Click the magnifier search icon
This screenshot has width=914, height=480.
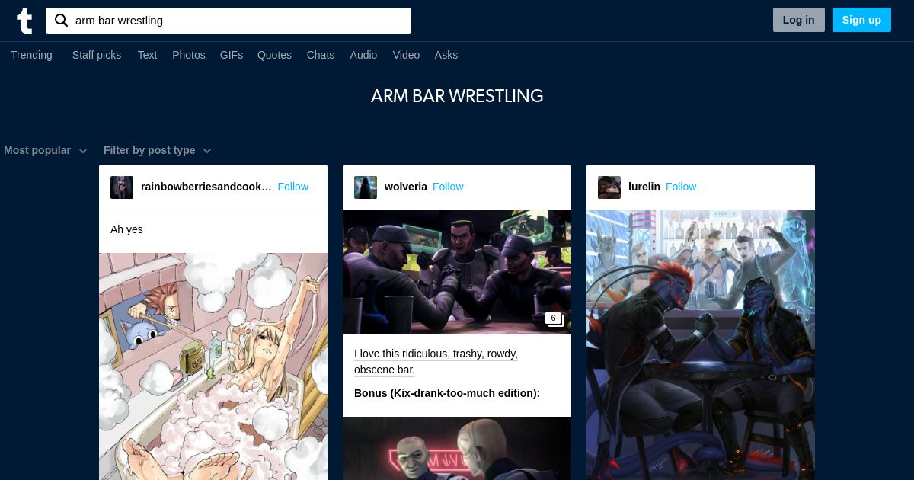point(62,21)
